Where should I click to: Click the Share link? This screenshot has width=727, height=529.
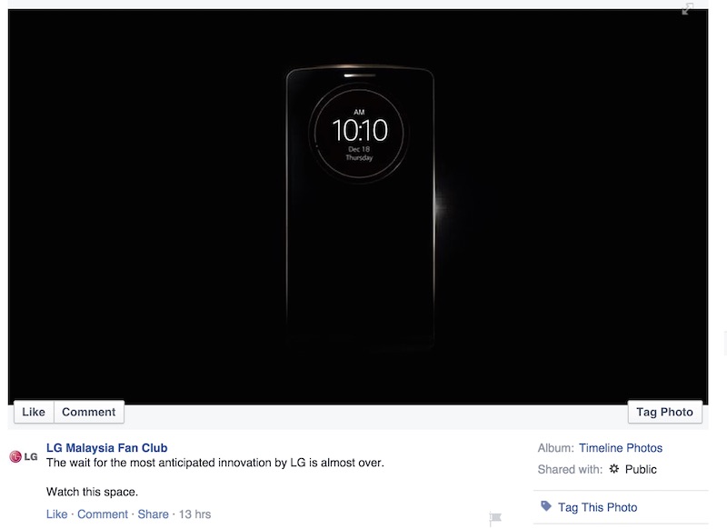[x=153, y=514]
